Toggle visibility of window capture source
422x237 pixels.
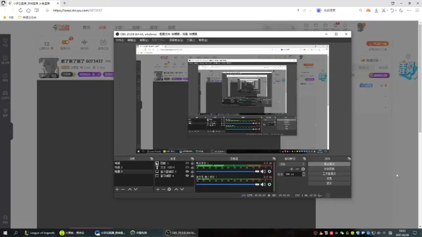(x=187, y=176)
